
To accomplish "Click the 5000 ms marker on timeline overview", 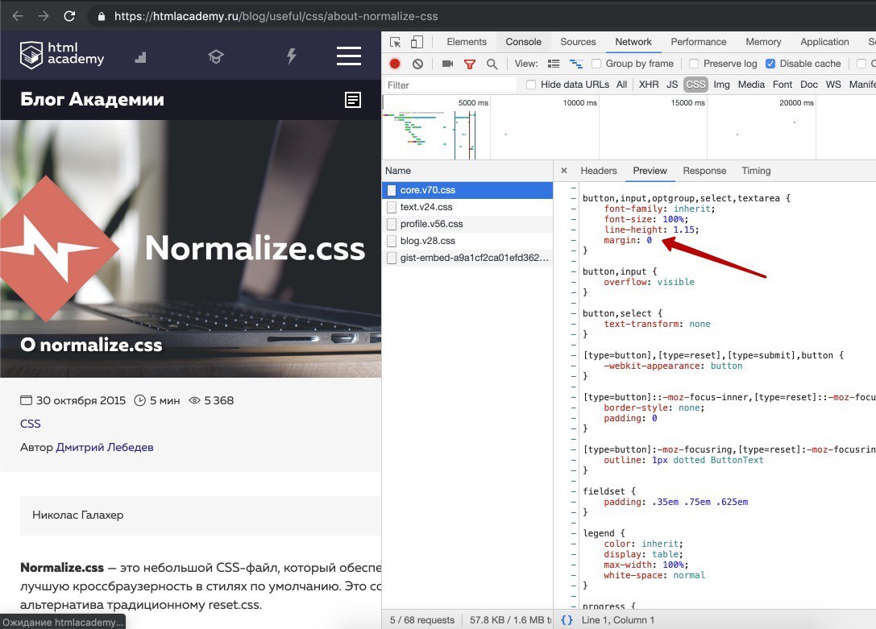I will point(473,103).
